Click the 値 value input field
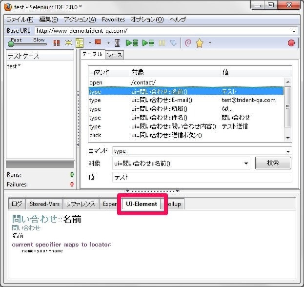 [202, 178]
